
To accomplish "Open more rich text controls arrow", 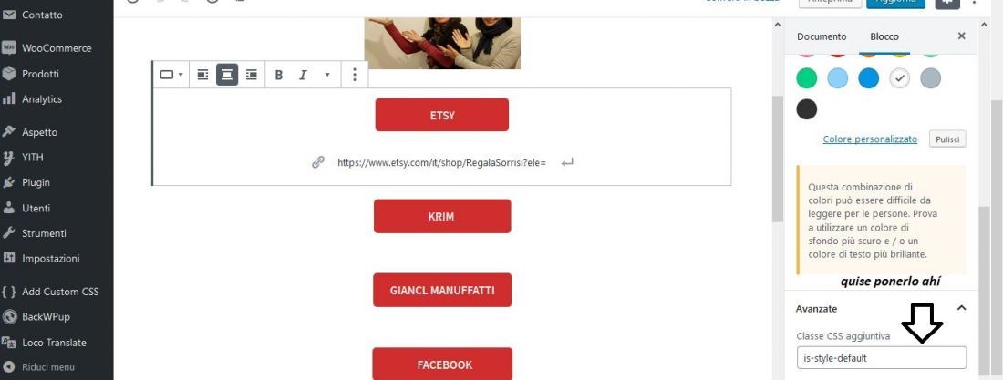I will coord(327,75).
